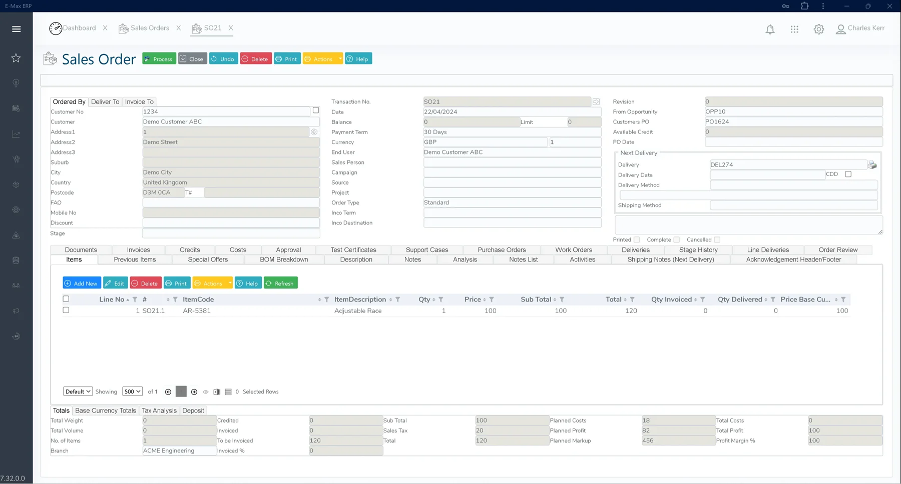The height and width of the screenshot is (484, 901).
Task: Export the items grid to Excel
Action: tap(217, 392)
